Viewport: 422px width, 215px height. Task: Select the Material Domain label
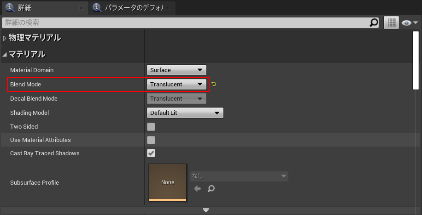click(x=32, y=70)
